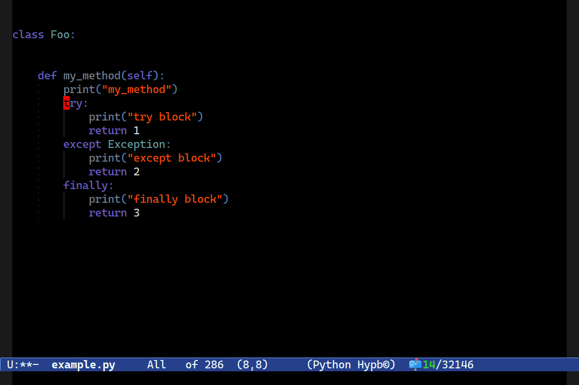Click the my_method function name
The image size is (579, 385).
[x=92, y=76]
